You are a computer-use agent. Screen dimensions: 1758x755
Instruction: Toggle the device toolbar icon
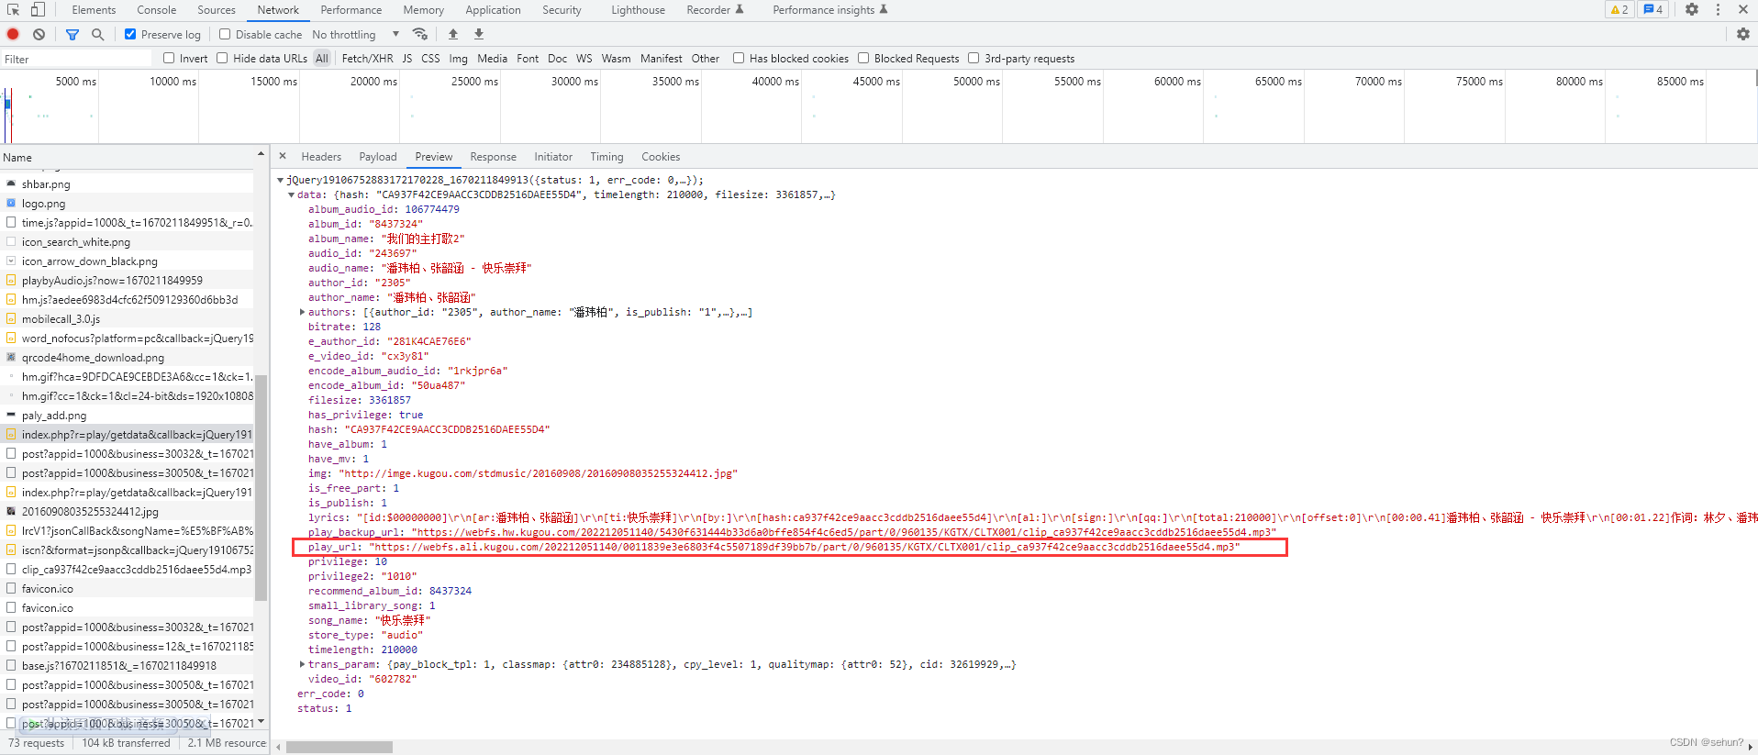38,9
